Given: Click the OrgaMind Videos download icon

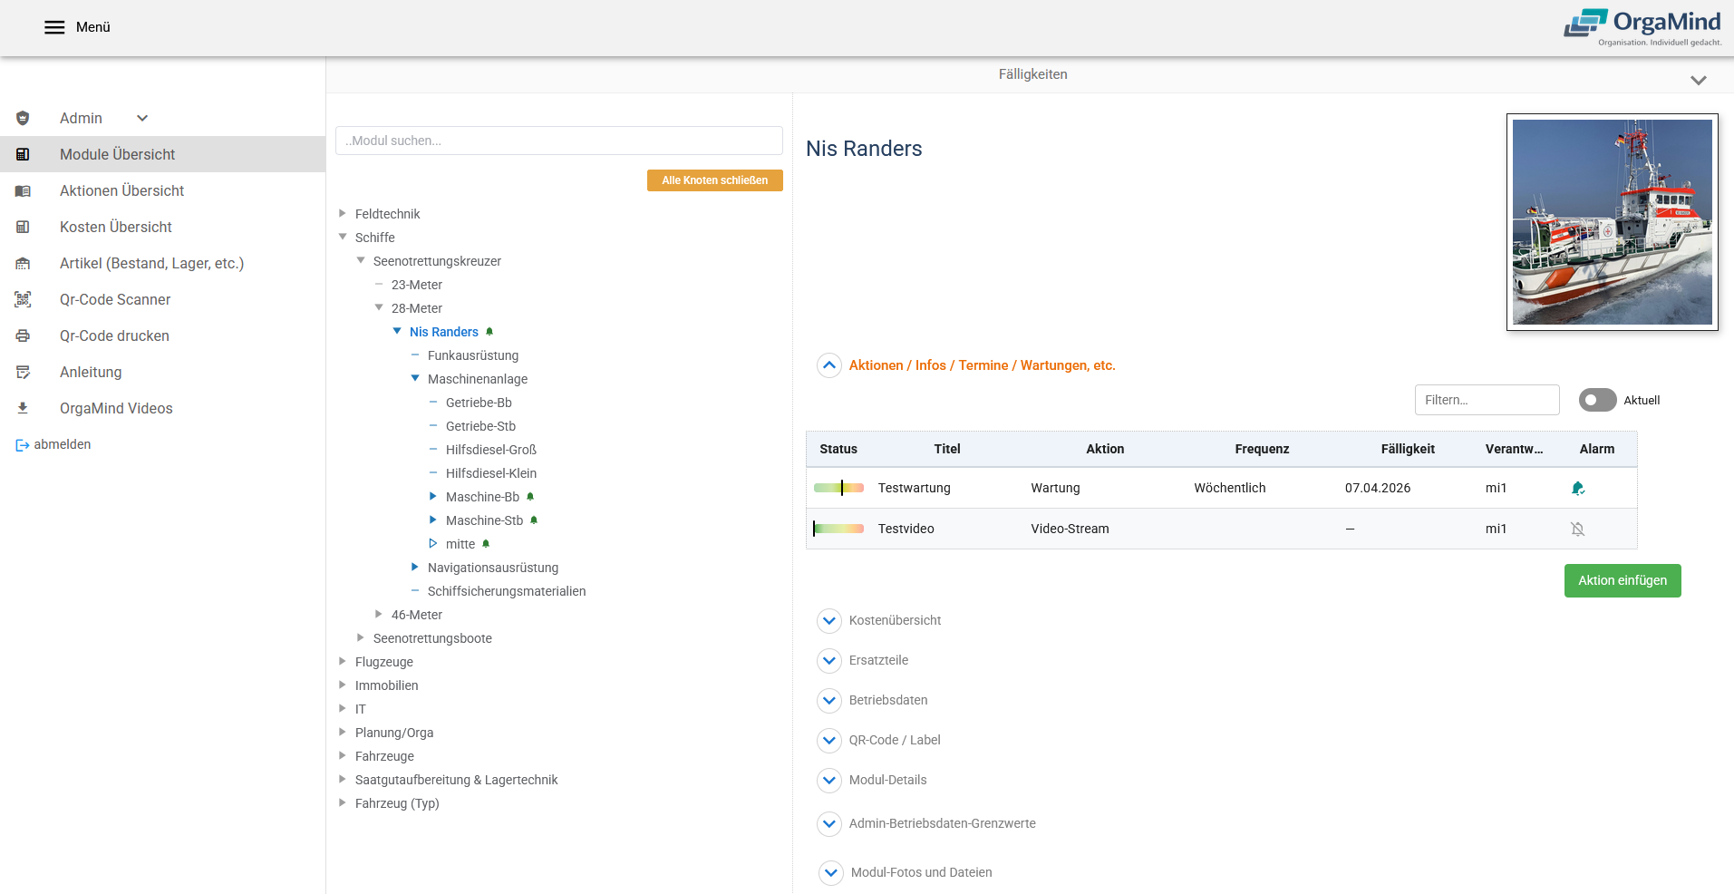Looking at the screenshot, I should tap(23, 408).
